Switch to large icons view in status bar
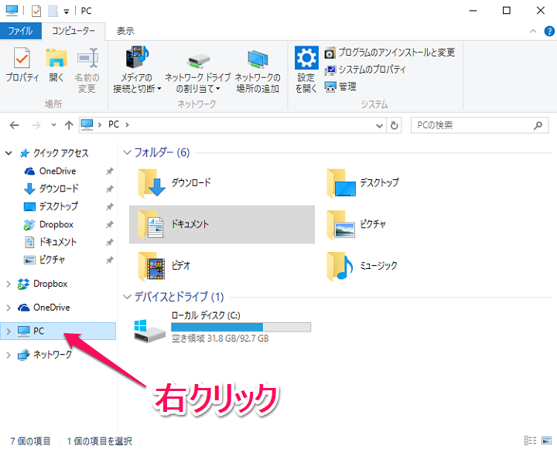Viewport: 557px width, 449px height. [546, 440]
